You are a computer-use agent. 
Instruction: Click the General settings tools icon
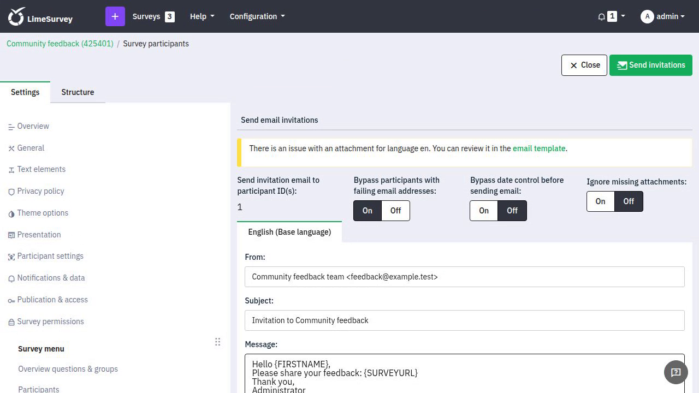coord(11,148)
